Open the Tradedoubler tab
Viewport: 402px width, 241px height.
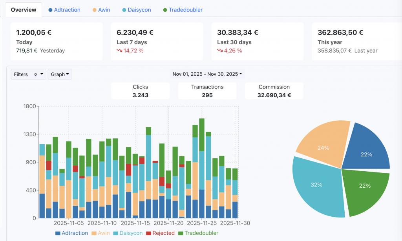tap(183, 10)
